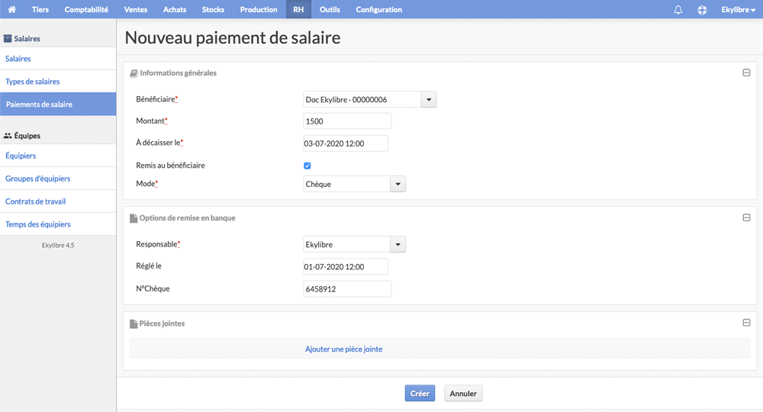Collapse Options de remise en banque section

tap(746, 217)
